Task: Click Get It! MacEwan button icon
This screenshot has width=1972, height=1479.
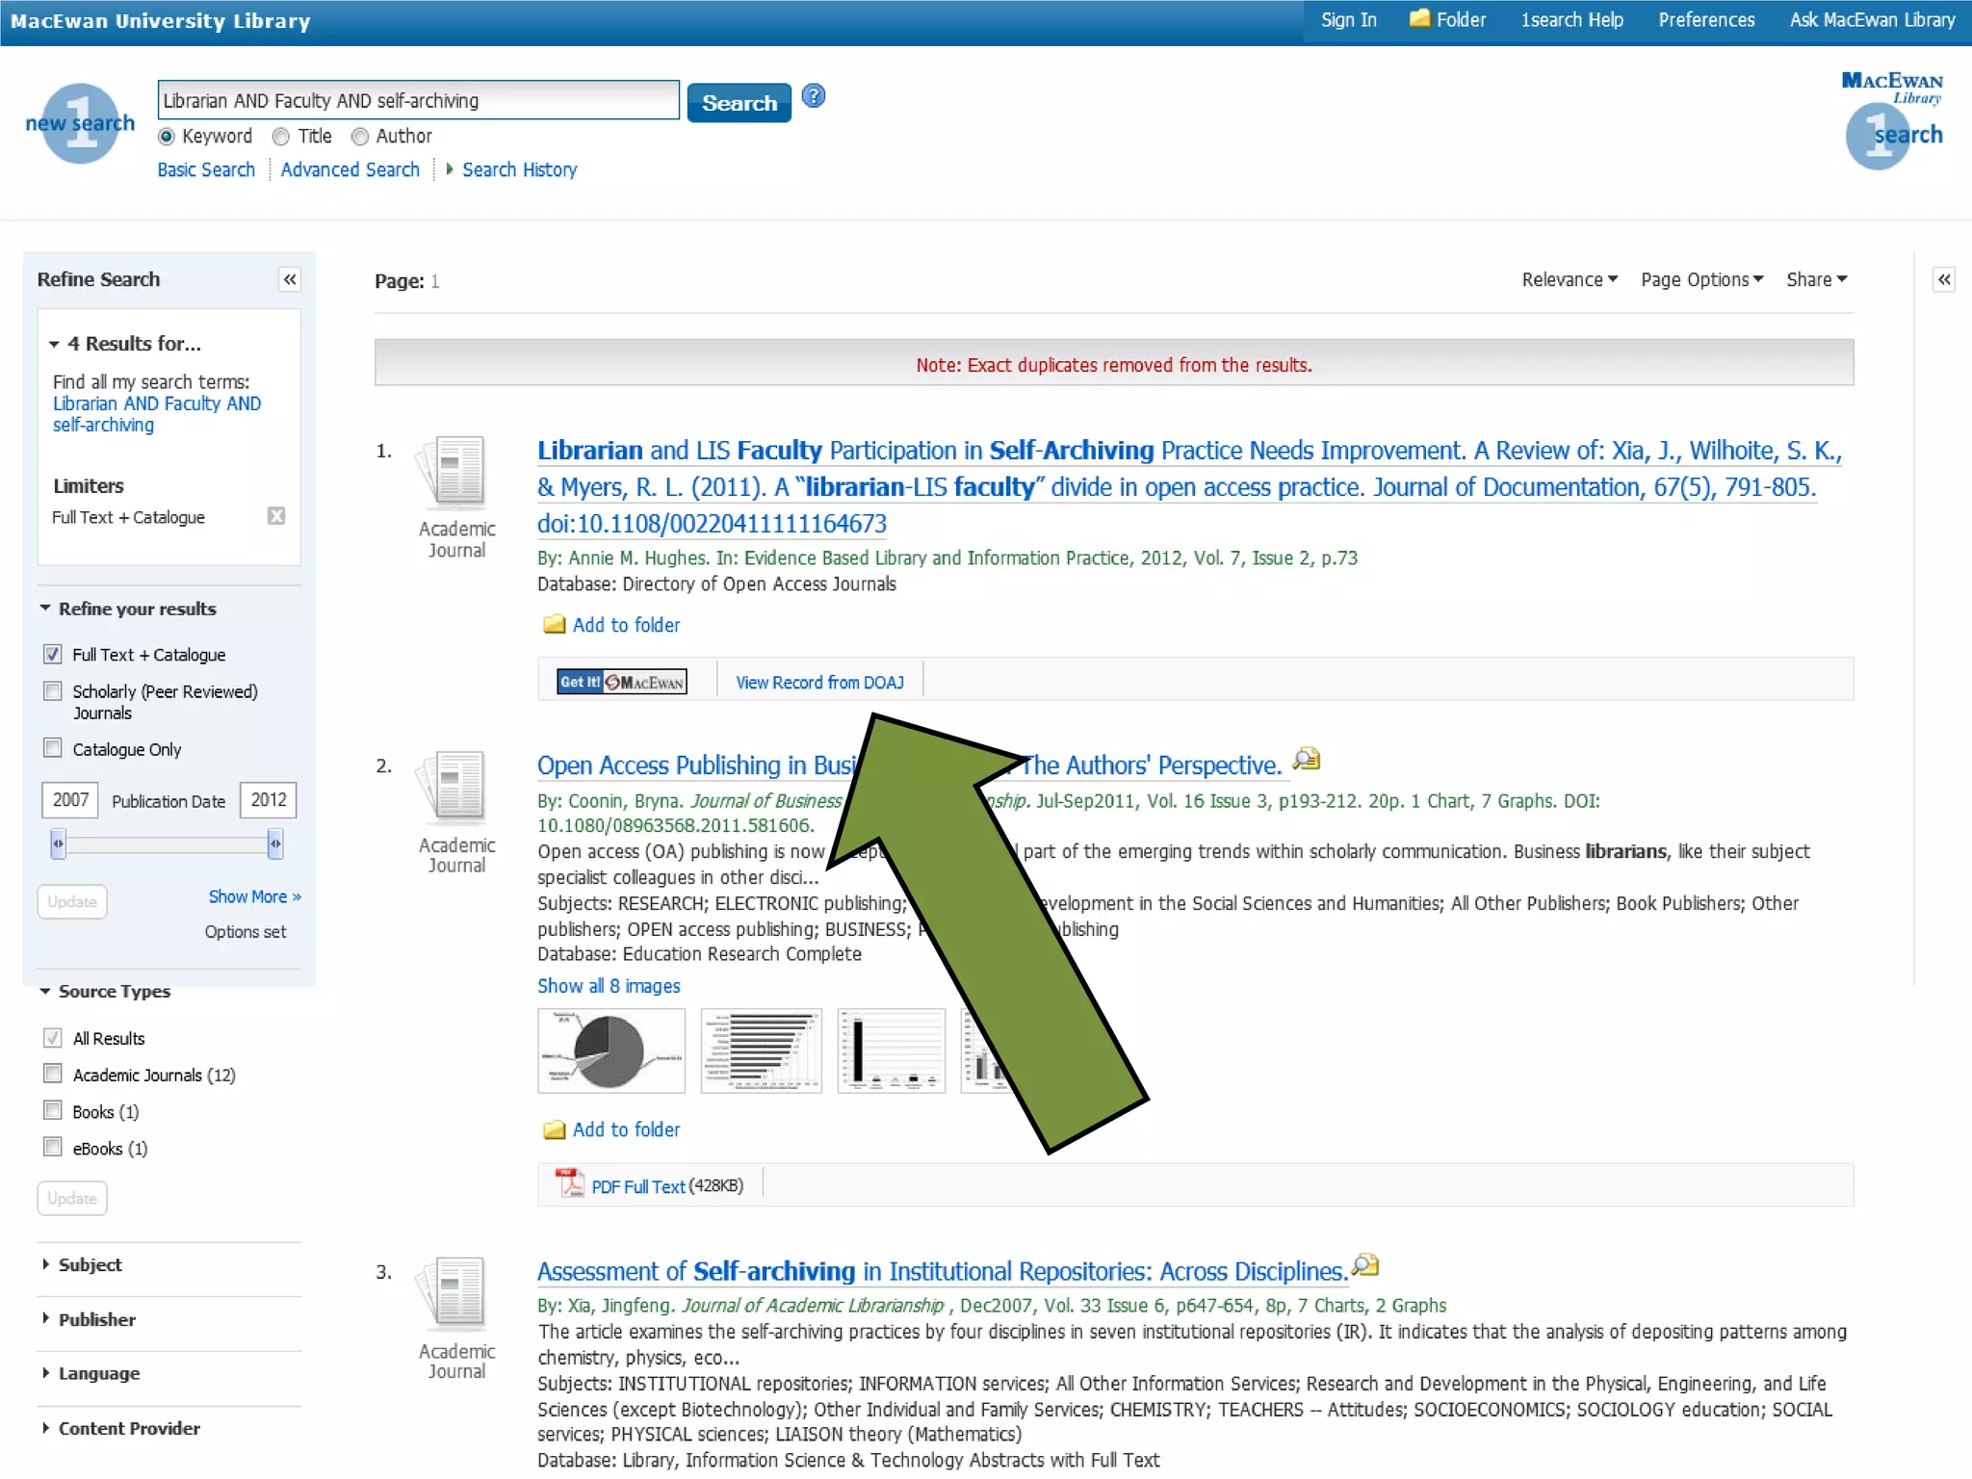Action: pyautogui.click(x=622, y=682)
